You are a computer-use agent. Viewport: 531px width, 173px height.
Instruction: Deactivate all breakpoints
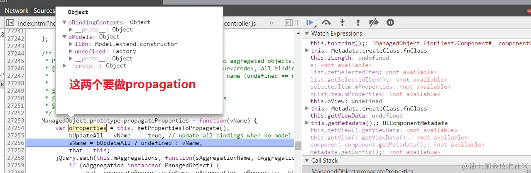pos(374,22)
